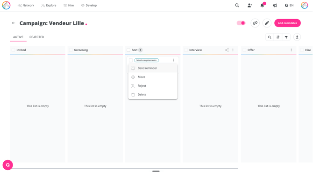The height and width of the screenshot is (172, 313).
Task: Select the ACTIVE tab
Action: [18, 37]
